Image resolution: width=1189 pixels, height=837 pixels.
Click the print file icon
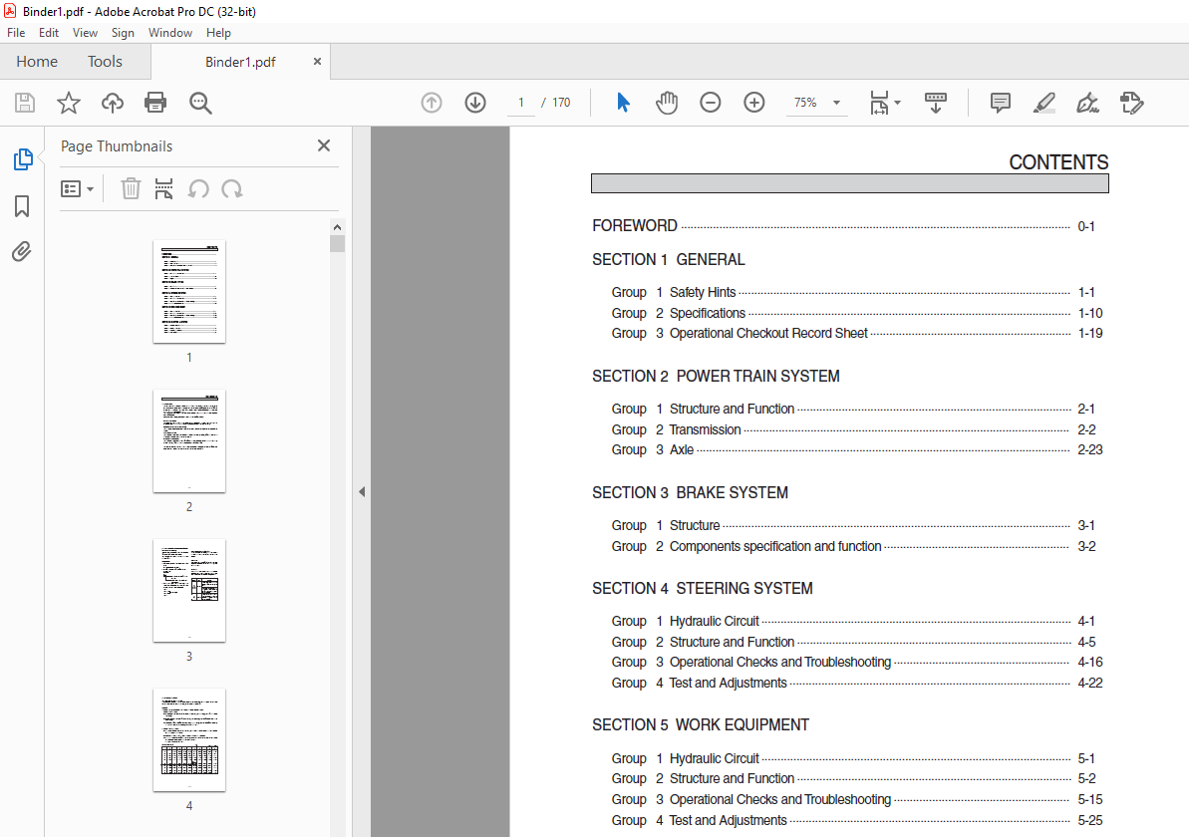tap(155, 103)
